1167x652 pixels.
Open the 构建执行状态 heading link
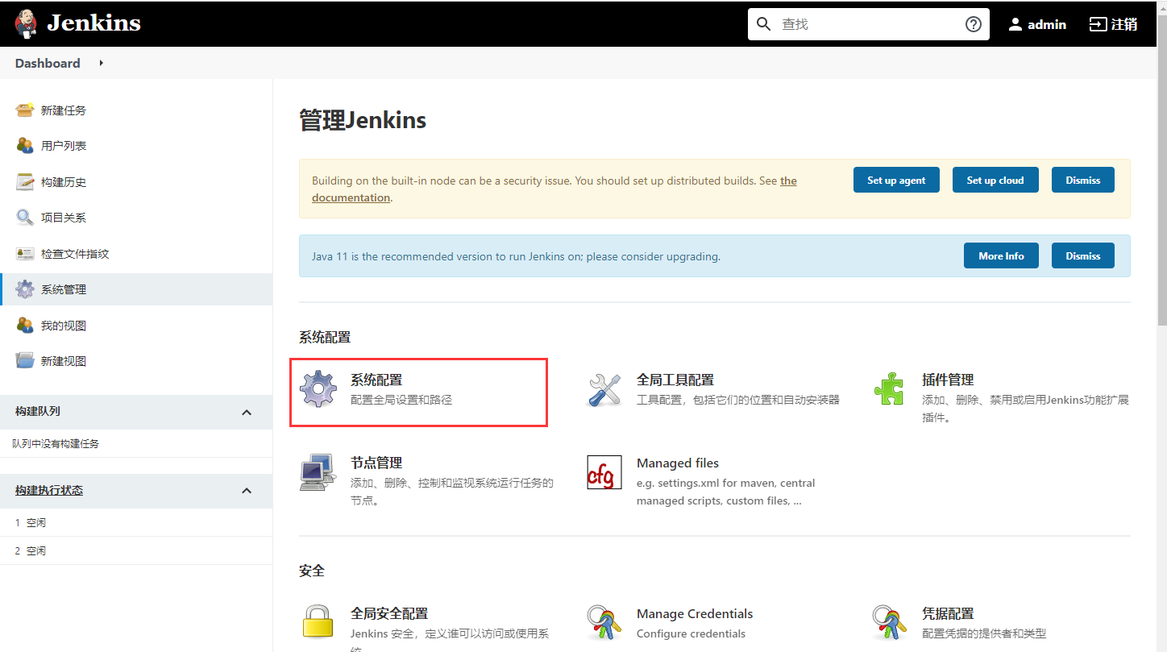[49, 490]
